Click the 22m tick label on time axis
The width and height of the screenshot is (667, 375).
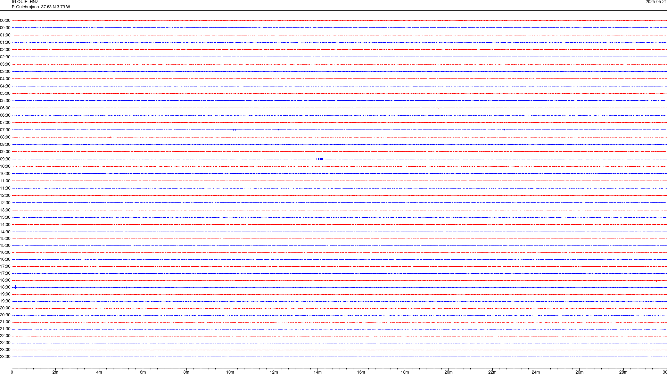pos(492,372)
